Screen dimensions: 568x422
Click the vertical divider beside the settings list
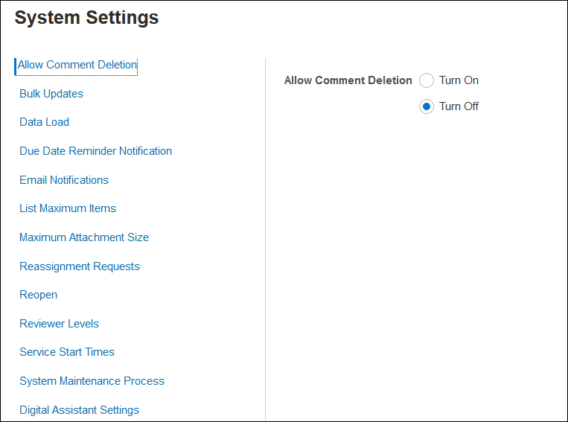(266, 238)
